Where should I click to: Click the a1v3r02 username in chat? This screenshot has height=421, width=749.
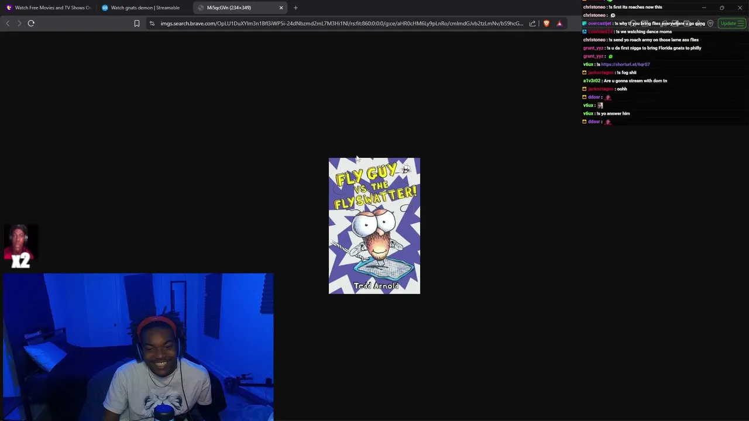(592, 81)
